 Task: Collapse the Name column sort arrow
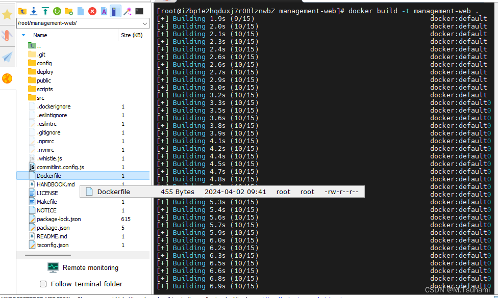tap(23, 35)
